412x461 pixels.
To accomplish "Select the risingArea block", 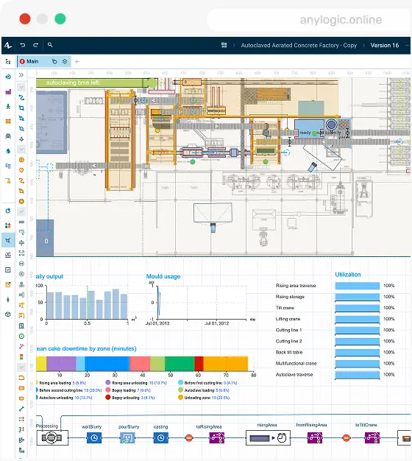I will coord(268,437).
